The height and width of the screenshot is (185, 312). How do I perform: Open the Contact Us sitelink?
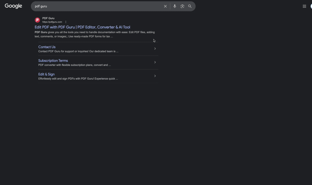pyautogui.click(x=47, y=47)
